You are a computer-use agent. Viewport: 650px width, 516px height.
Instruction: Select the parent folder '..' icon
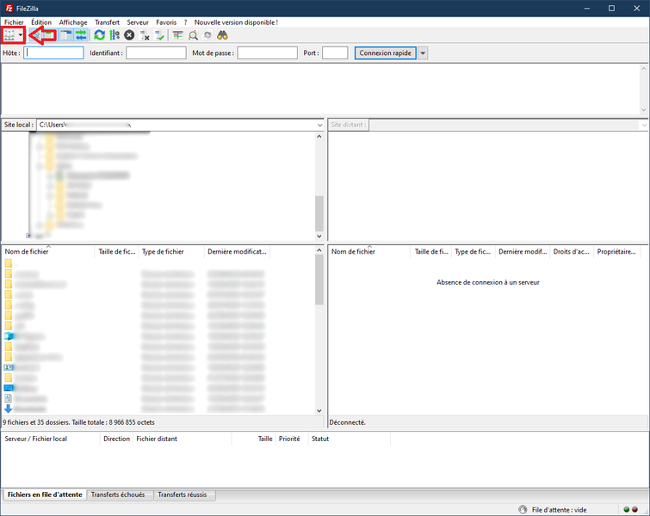click(9, 263)
